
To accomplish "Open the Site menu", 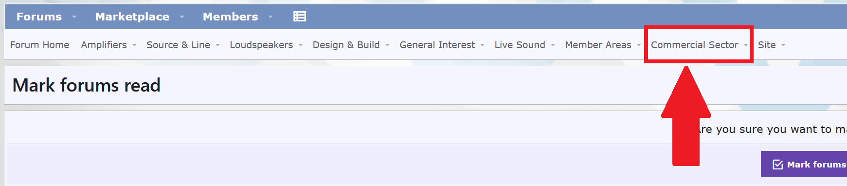I will 767,45.
